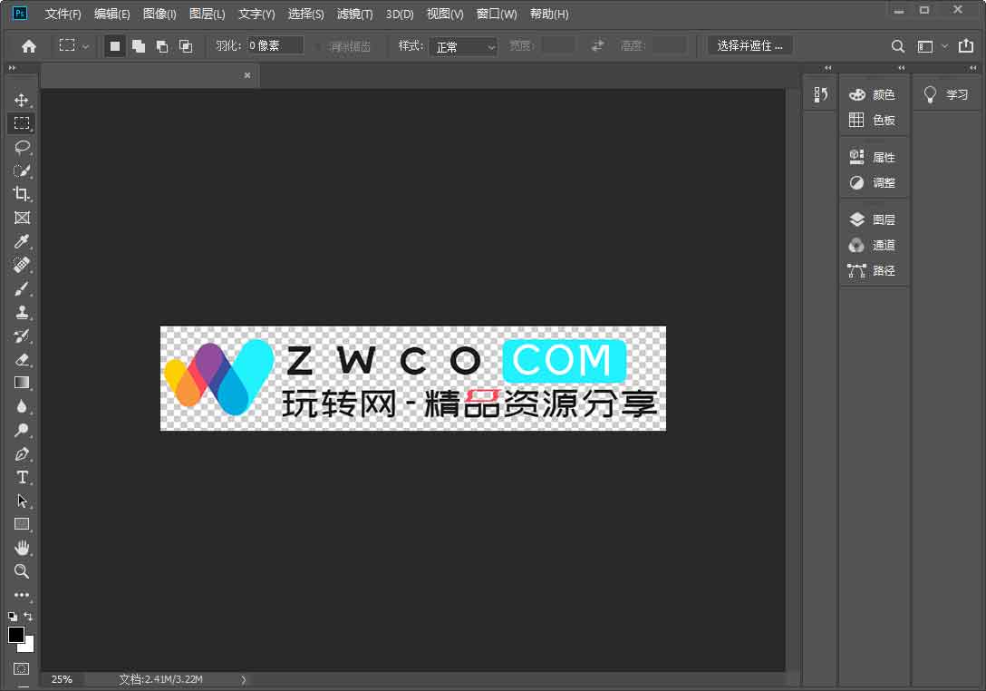Toggle Quick Mask mode at toolbar bottom
The width and height of the screenshot is (986, 691).
[x=22, y=669]
